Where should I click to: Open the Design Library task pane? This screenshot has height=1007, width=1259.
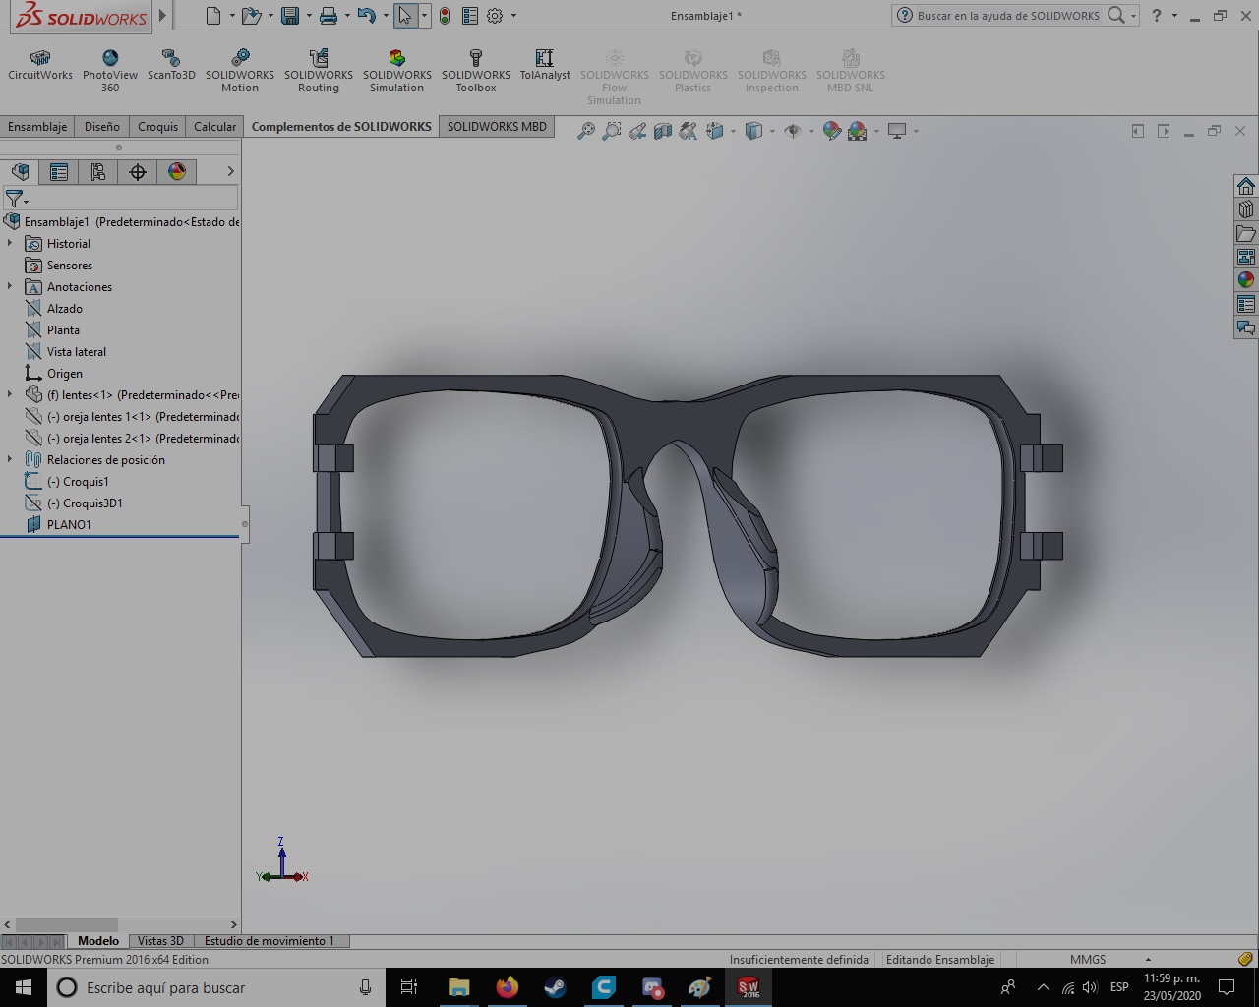click(x=1246, y=209)
